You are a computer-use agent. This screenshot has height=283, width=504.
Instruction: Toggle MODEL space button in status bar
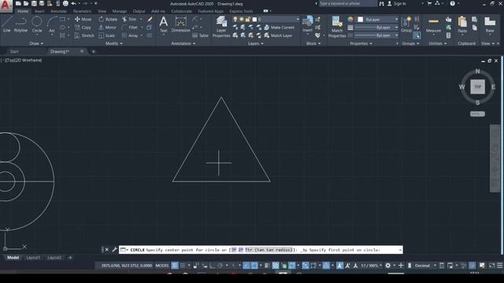[162, 266]
